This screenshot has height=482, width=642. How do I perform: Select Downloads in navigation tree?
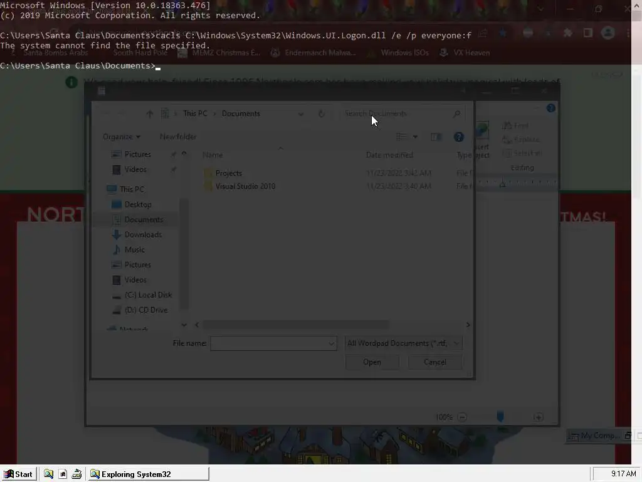pyautogui.click(x=143, y=235)
